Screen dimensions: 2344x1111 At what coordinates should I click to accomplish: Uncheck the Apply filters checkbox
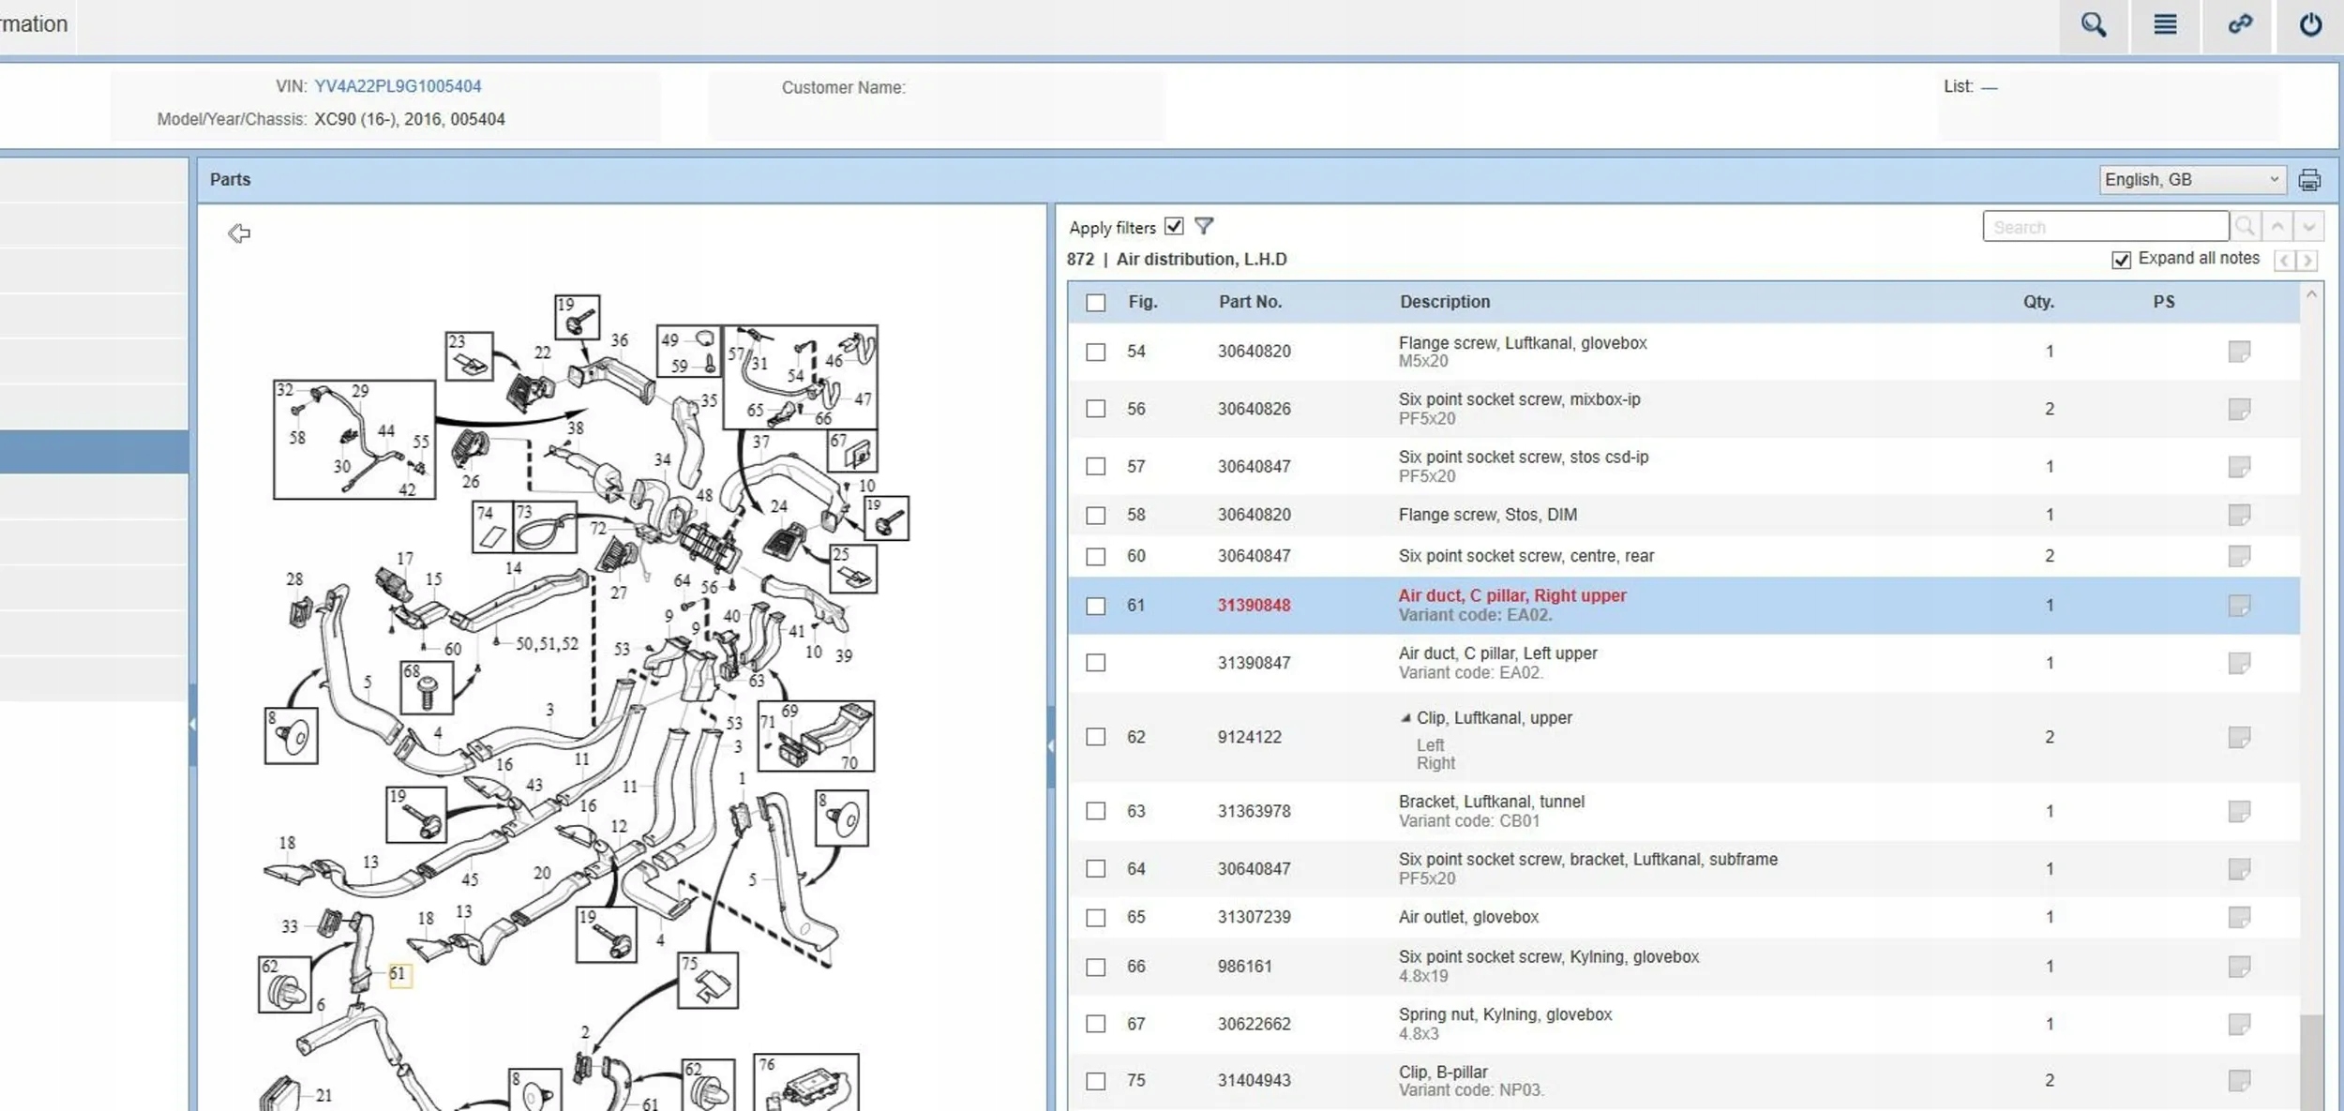[1174, 227]
